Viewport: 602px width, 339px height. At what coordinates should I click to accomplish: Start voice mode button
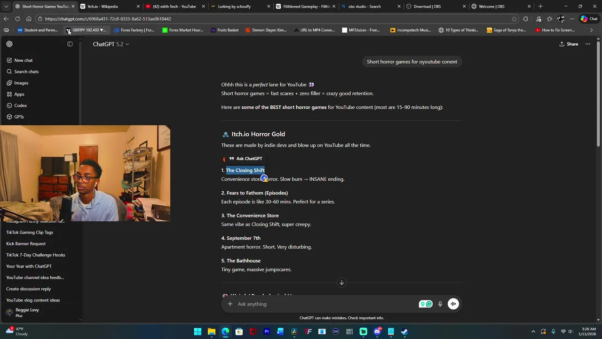(x=453, y=304)
